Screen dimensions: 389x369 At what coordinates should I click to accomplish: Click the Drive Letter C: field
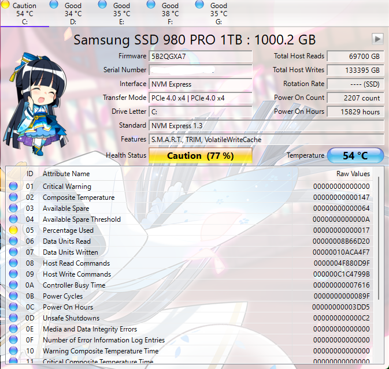click(x=201, y=112)
